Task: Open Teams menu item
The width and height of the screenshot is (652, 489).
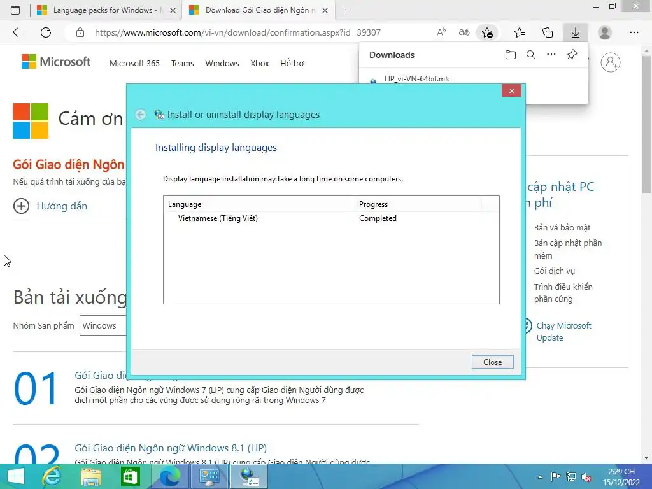Action: (x=182, y=63)
